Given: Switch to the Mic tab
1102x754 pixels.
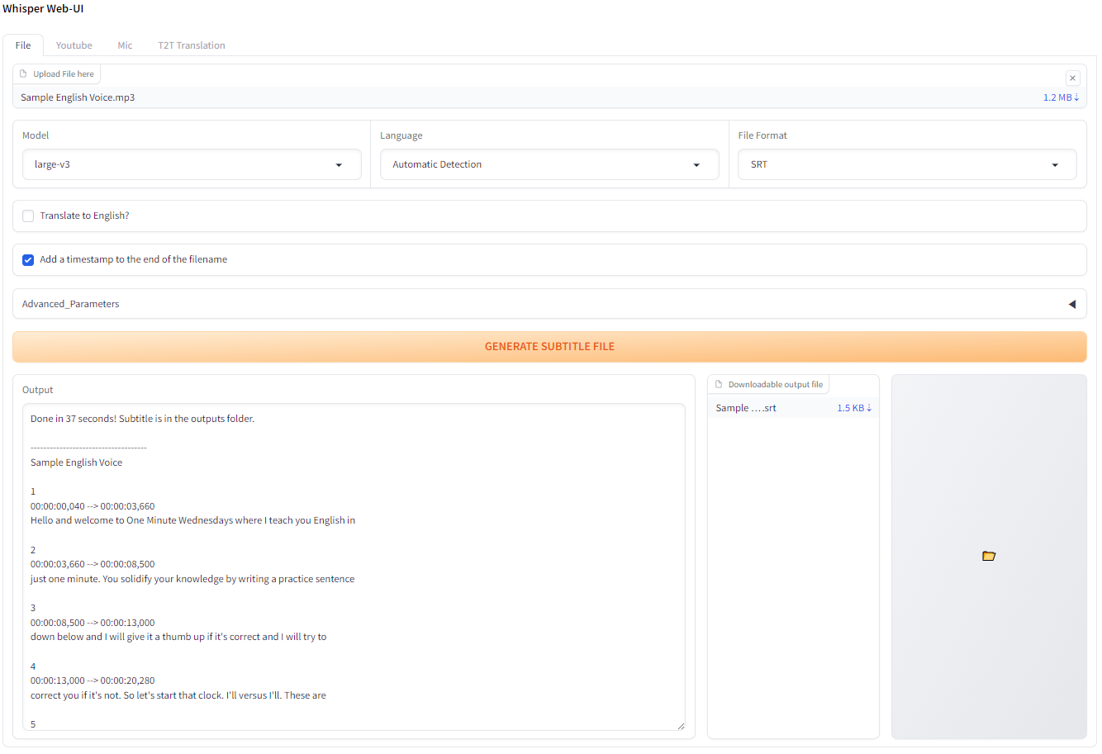Looking at the screenshot, I should [125, 45].
